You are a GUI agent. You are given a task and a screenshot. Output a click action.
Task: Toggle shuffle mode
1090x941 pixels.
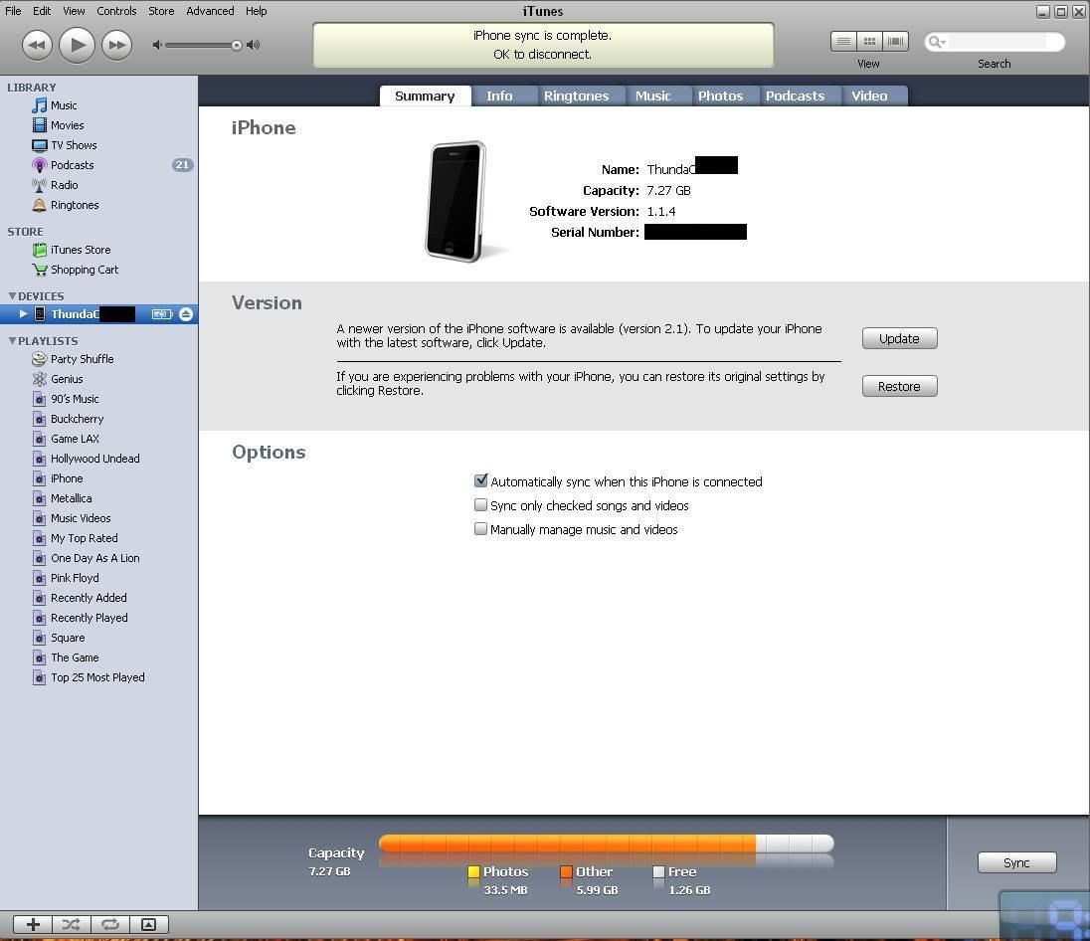pos(71,924)
